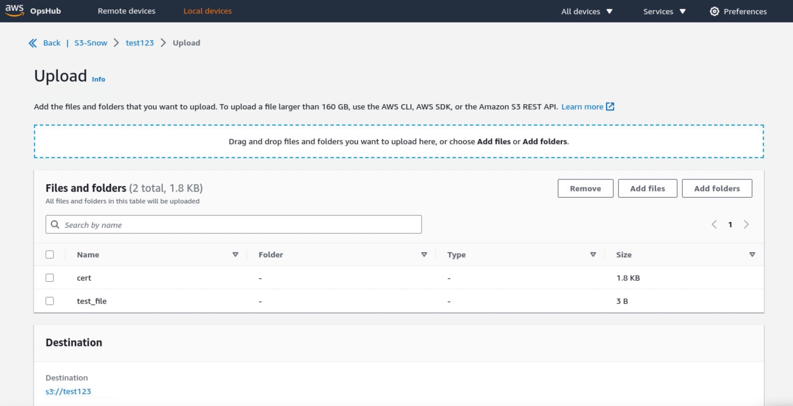
Task: Click the Info link next to Upload
Action: click(x=98, y=79)
